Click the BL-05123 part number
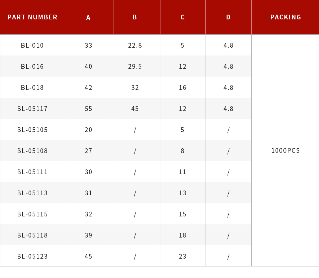This screenshot has width=319, height=278. tap(32, 256)
